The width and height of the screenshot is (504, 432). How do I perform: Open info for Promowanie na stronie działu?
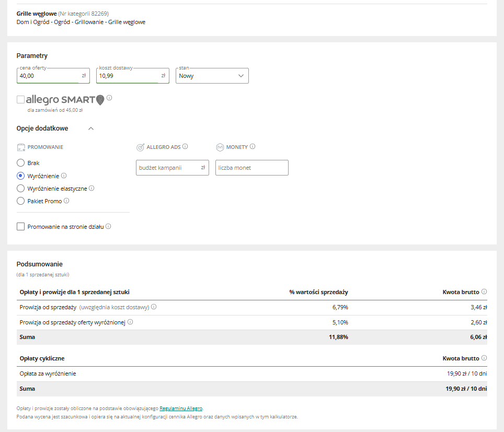click(x=108, y=226)
